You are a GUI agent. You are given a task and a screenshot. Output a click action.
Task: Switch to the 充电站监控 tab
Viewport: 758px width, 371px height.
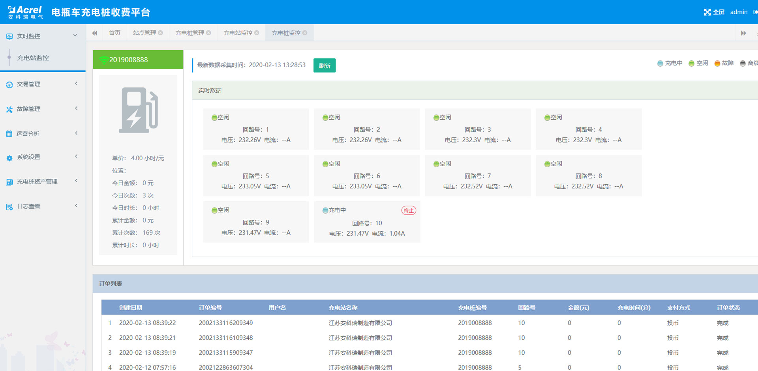[x=238, y=33]
